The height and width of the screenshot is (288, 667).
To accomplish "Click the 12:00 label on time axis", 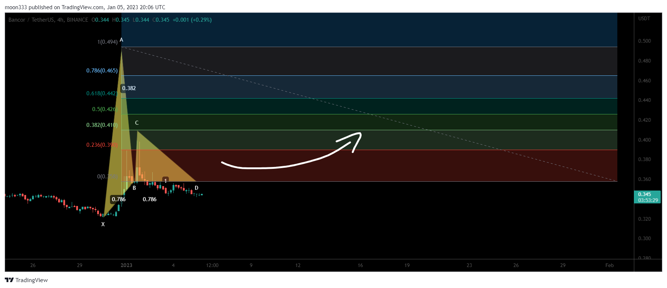I will click(x=212, y=265).
